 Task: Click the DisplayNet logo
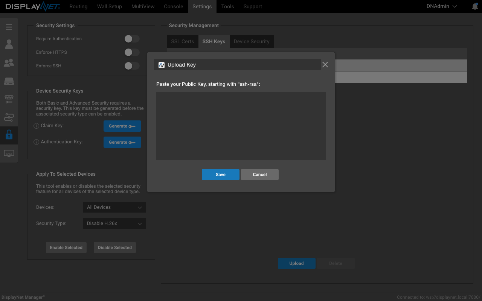[32, 6]
